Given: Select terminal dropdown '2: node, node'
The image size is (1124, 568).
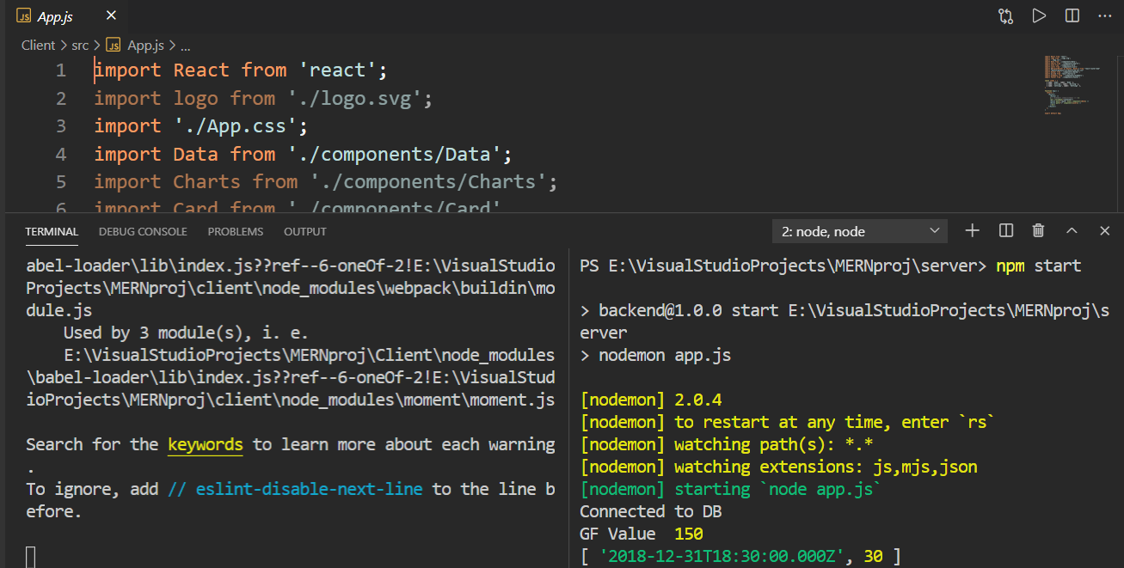Looking at the screenshot, I should pyautogui.click(x=860, y=231).
